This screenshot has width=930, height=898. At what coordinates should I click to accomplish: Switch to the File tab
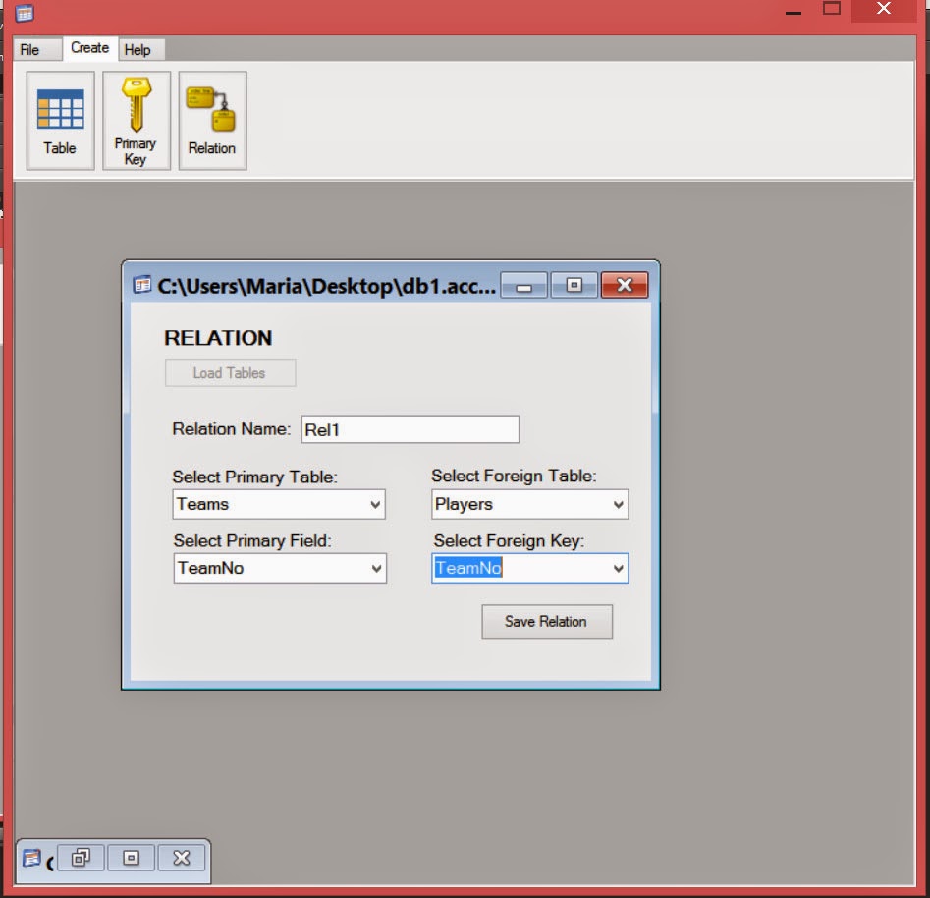(35, 49)
